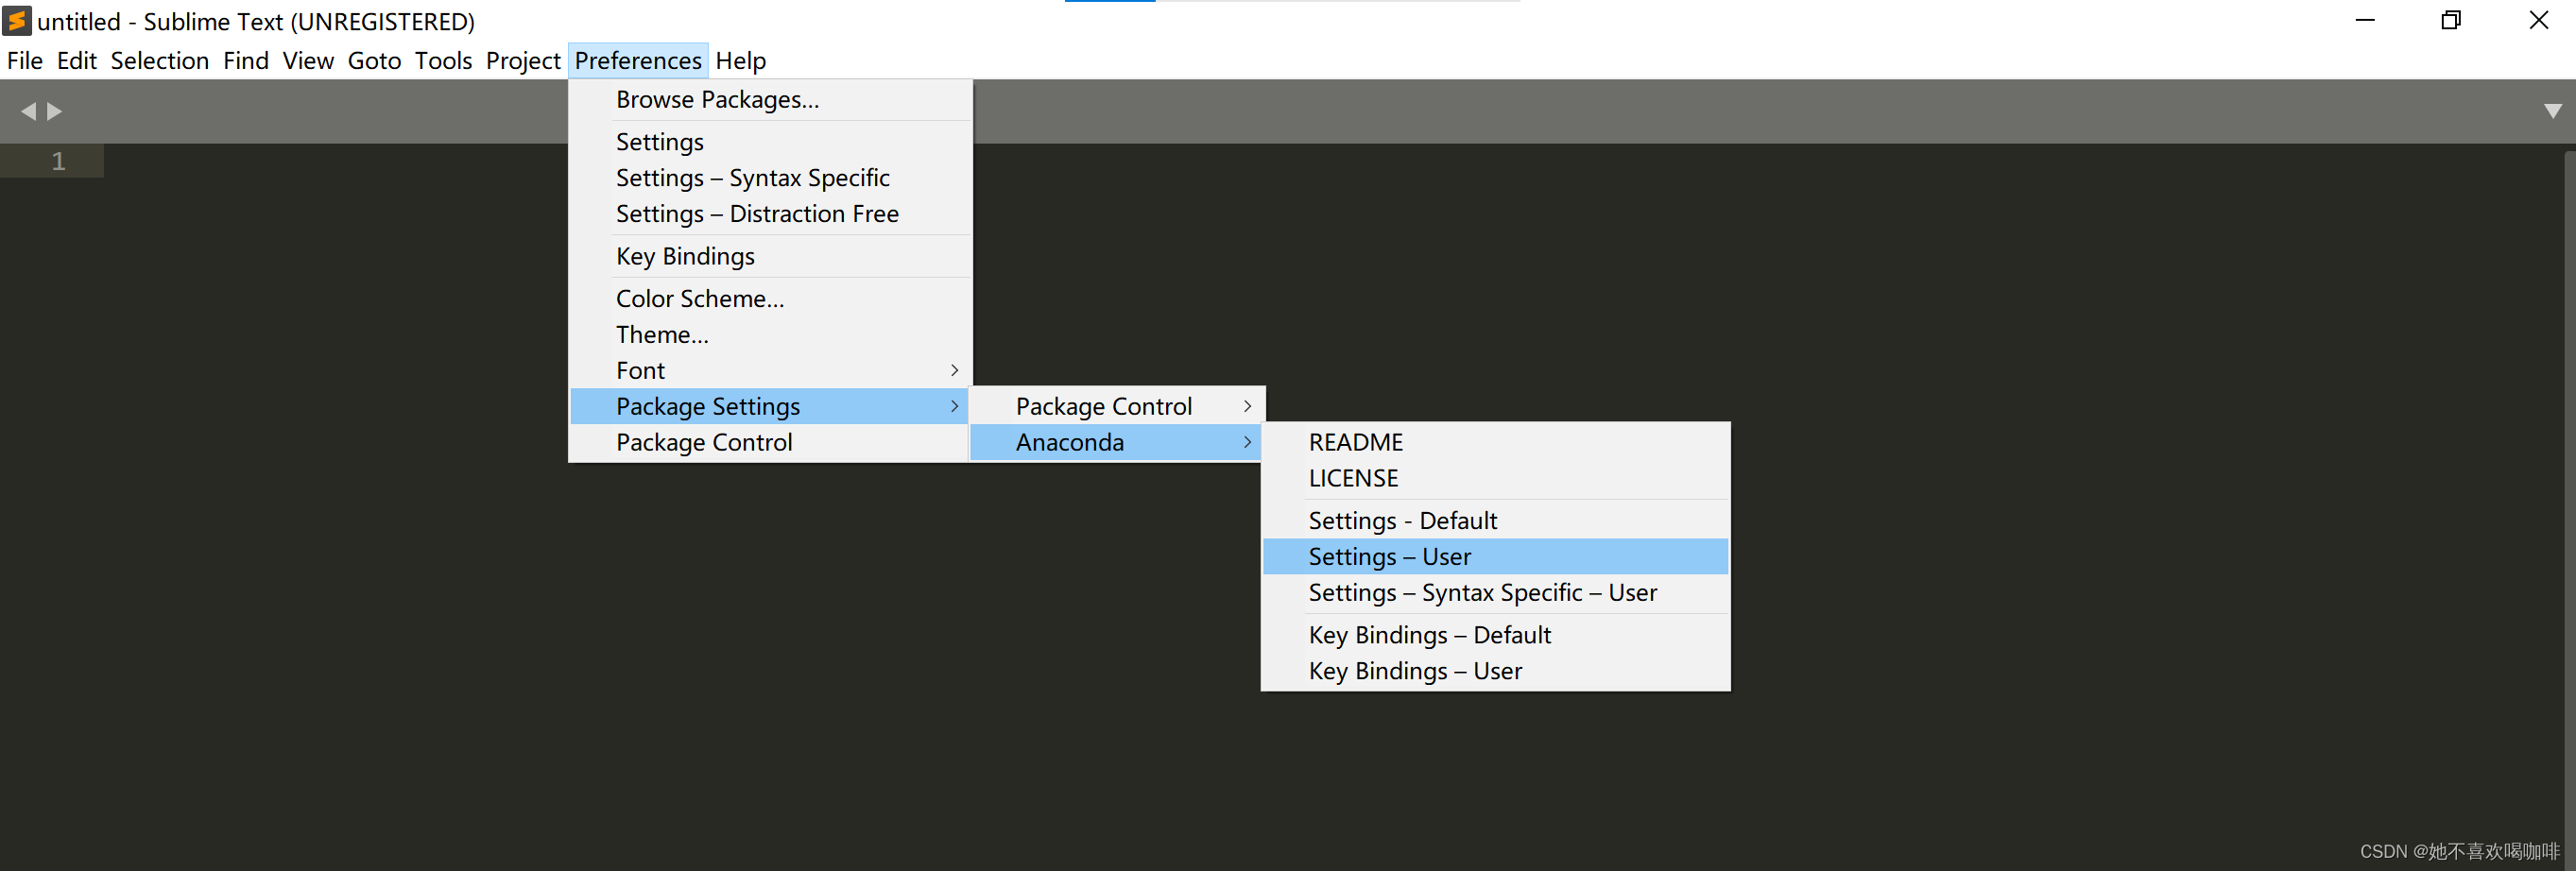This screenshot has height=871, width=2576.
Task: Open Key Bindings – User for Anaconda
Action: click(x=1495, y=670)
